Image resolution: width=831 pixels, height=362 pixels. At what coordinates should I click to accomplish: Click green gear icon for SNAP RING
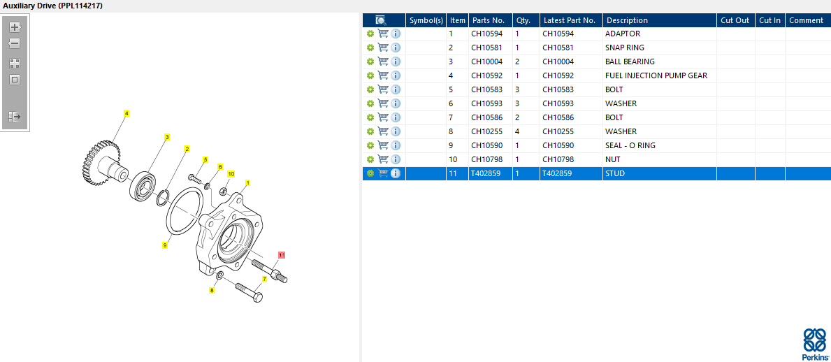point(370,48)
